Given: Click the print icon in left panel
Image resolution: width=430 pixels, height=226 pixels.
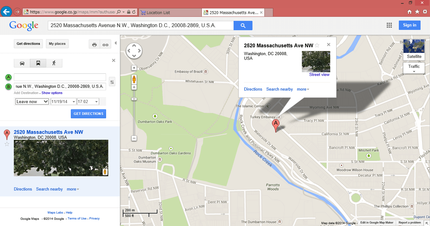Looking at the screenshot, I should (94, 45).
